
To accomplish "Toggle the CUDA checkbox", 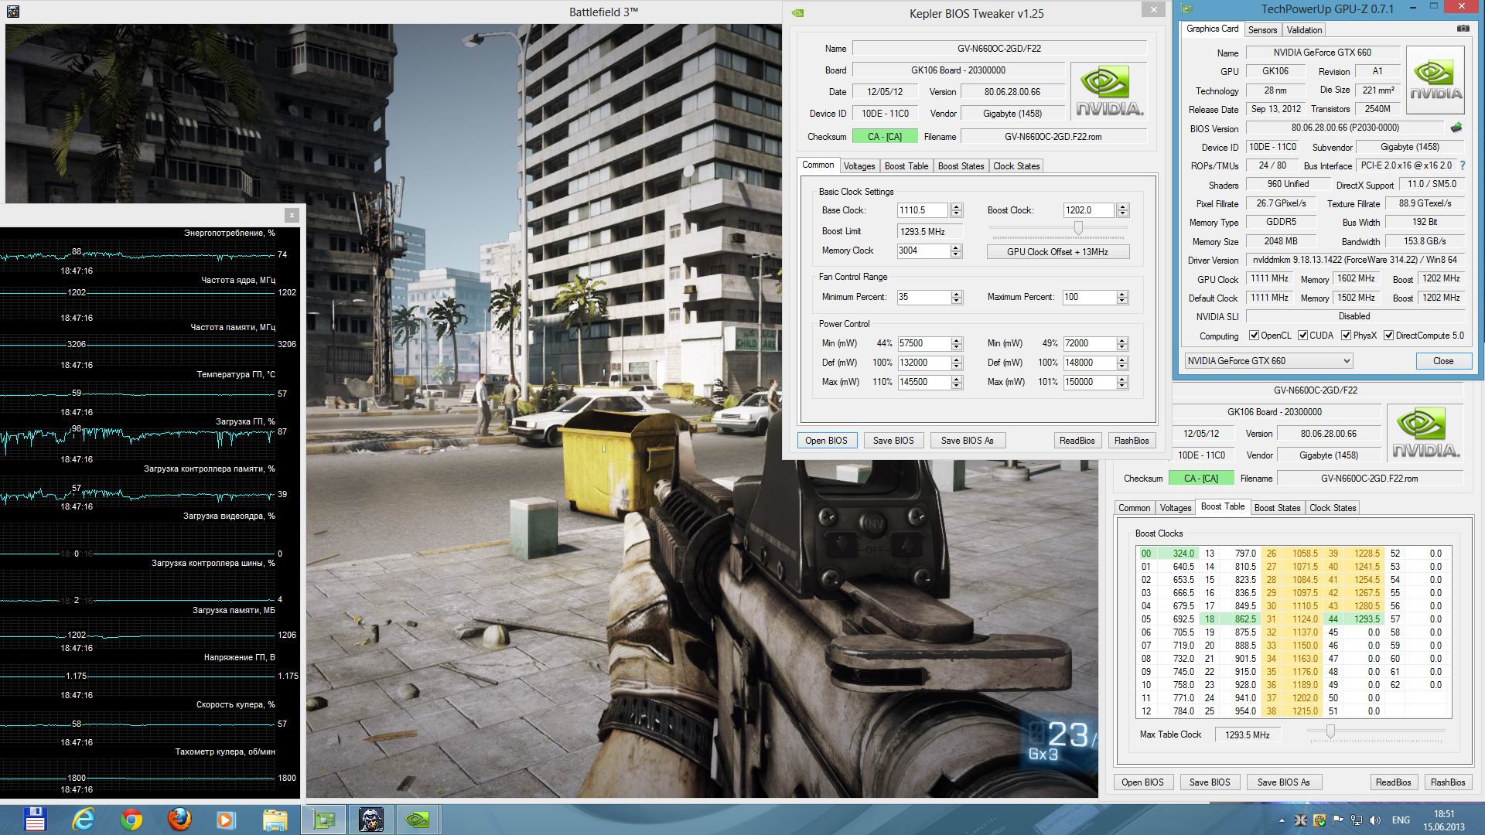I will [1303, 336].
